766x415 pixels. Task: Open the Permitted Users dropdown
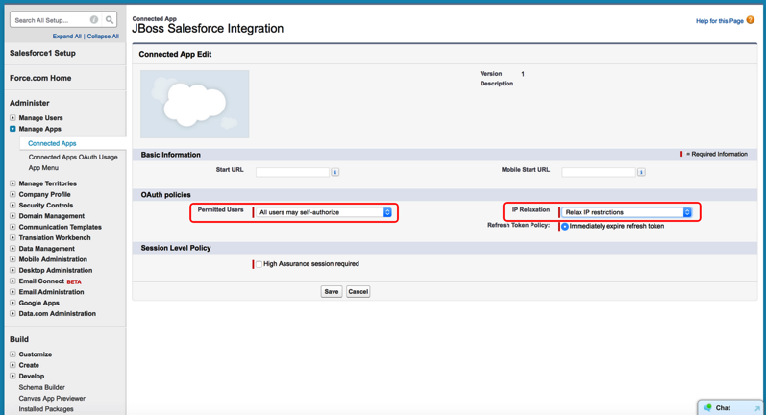coord(325,212)
